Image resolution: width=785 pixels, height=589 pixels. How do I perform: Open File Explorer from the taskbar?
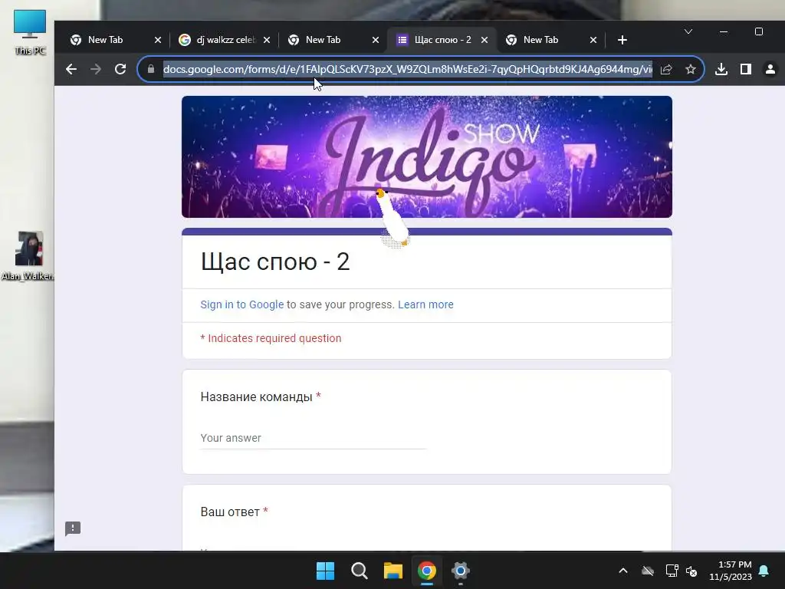point(393,571)
